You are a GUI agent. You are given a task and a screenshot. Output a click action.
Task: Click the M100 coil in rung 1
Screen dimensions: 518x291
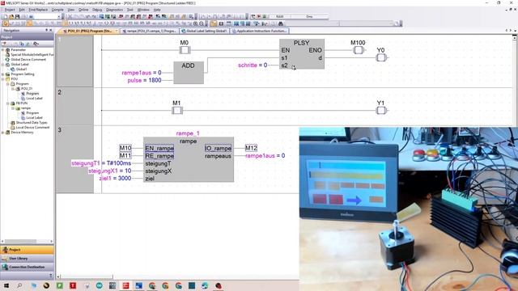click(x=358, y=50)
